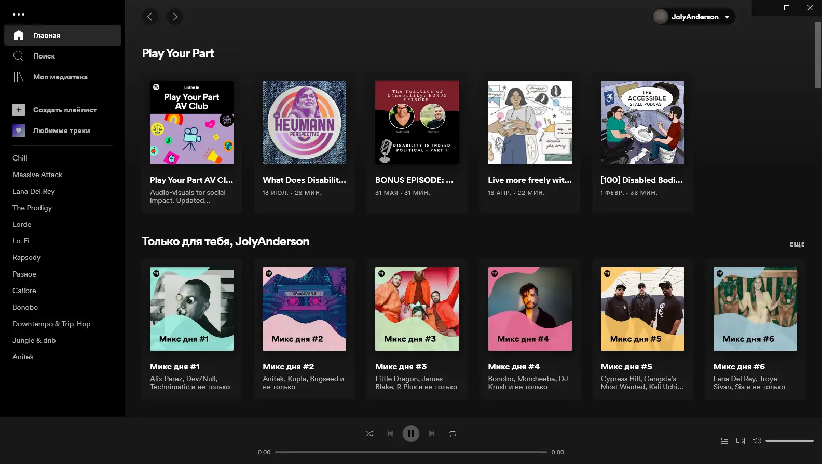Open BONUS EPISODE podcast cover
The height and width of the screenshot is (464, 822).
(x=417, y=122)
